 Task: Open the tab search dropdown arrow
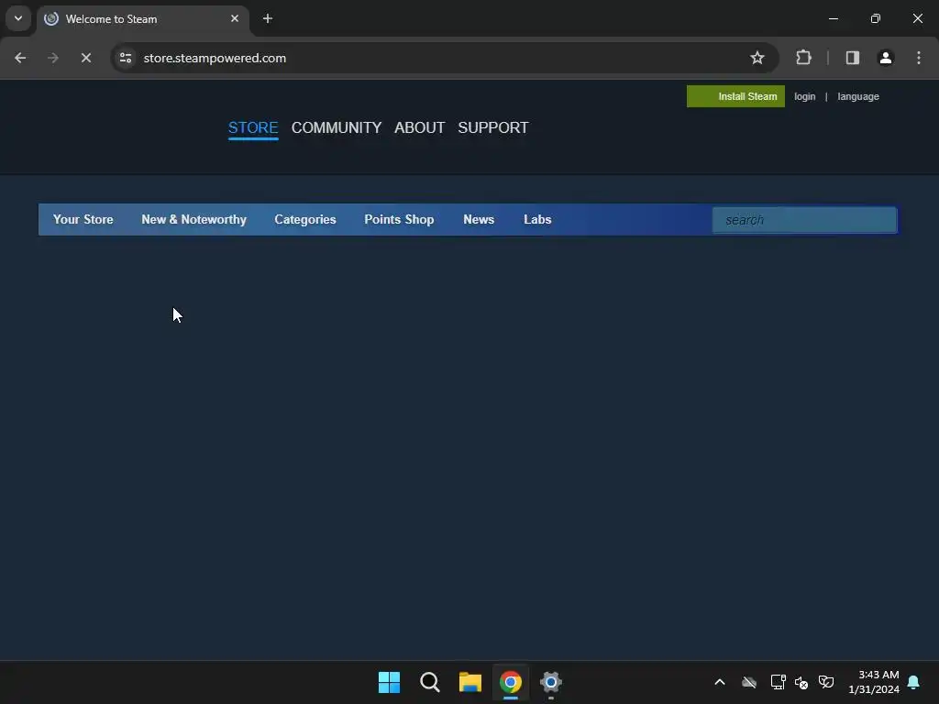(18, 18)
